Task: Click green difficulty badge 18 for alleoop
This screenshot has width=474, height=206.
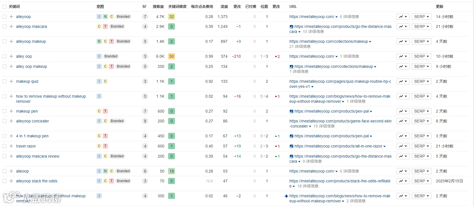Action: point(172,171)
